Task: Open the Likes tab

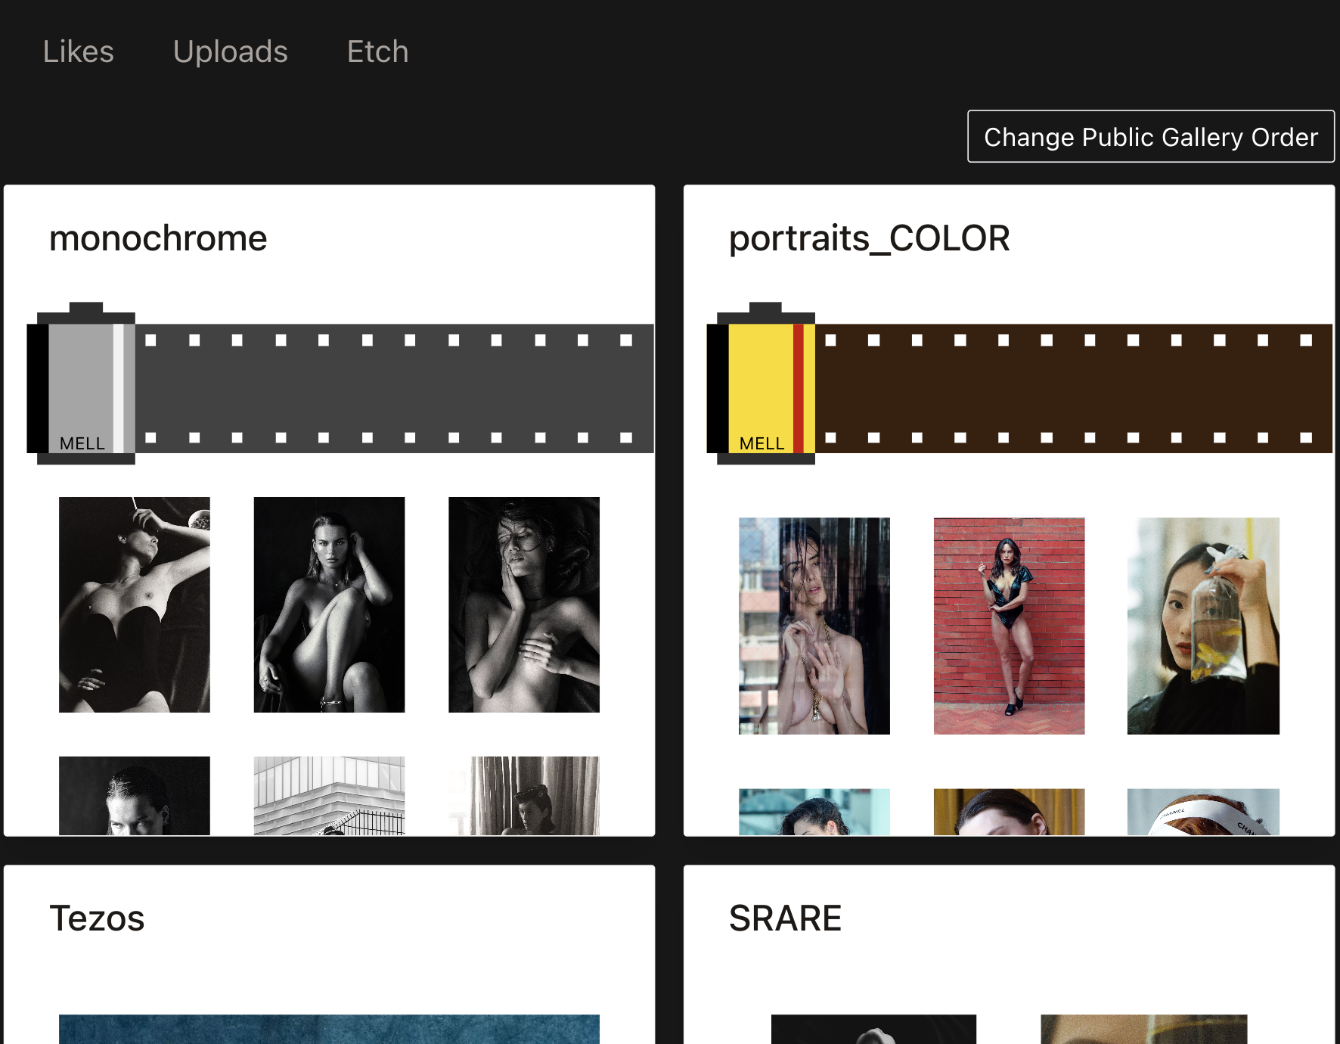Action: tap(79, 51)
